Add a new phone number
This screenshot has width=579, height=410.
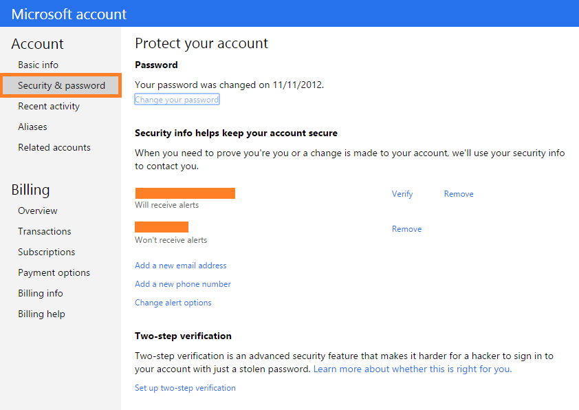coord(183,284)
